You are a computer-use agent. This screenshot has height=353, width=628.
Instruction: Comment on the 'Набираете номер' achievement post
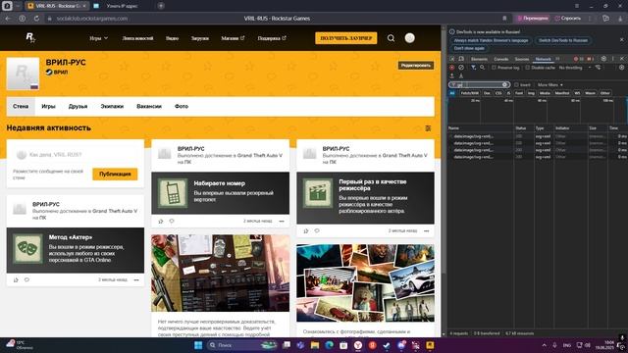point(172,221)
